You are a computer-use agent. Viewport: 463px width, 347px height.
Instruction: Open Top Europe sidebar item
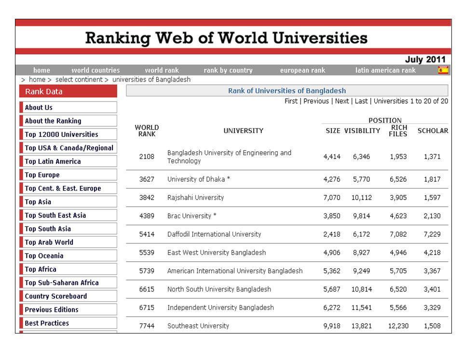point(68,174)
